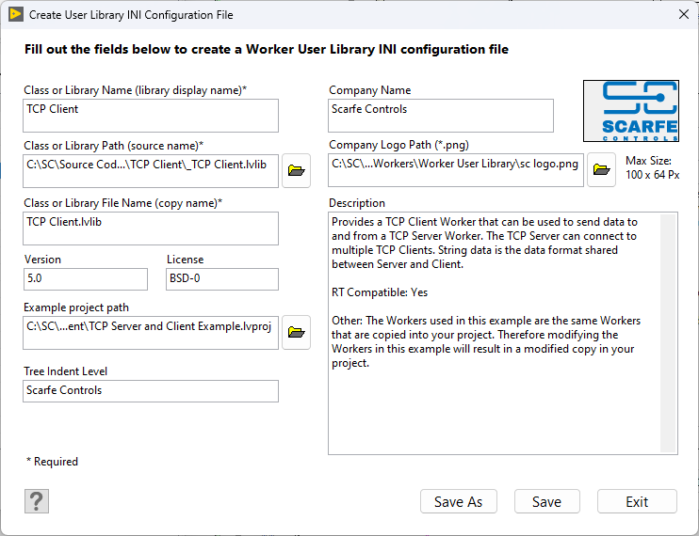699x536 pixels.
Task: Exit the configuration dialog
Action: 637,501
